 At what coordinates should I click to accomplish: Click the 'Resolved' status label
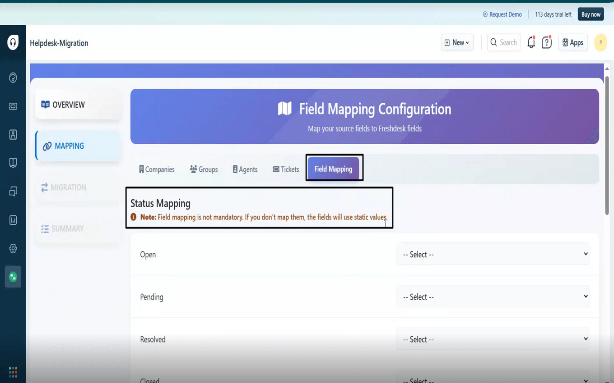coord(153,339)
